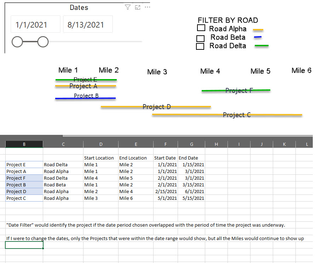Check the Road Delta checkbox
Image resolution: width=328 pixels, height=263 pixels.
(x=200, y=46)
